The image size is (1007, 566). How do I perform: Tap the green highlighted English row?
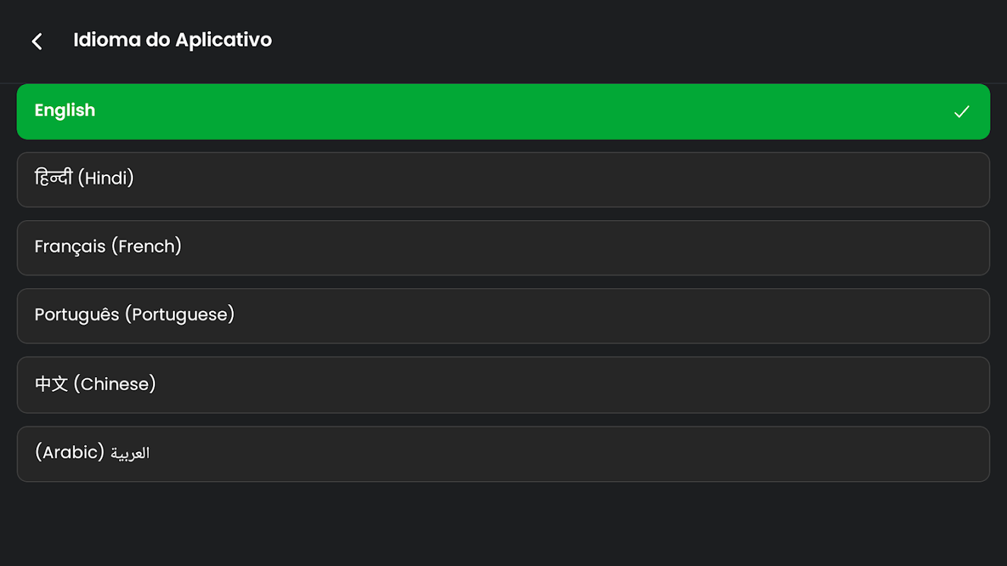tap(503, 112)
